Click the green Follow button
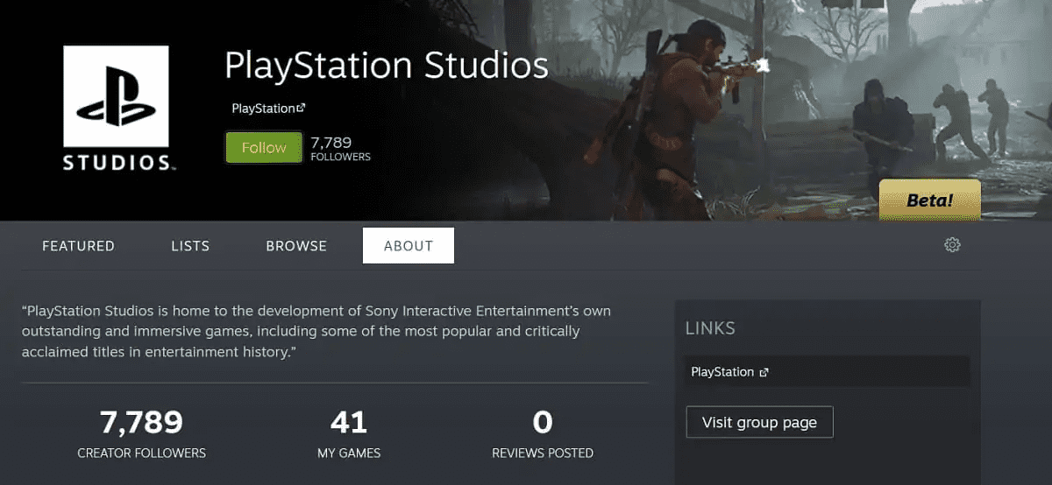 coord(264,148)
